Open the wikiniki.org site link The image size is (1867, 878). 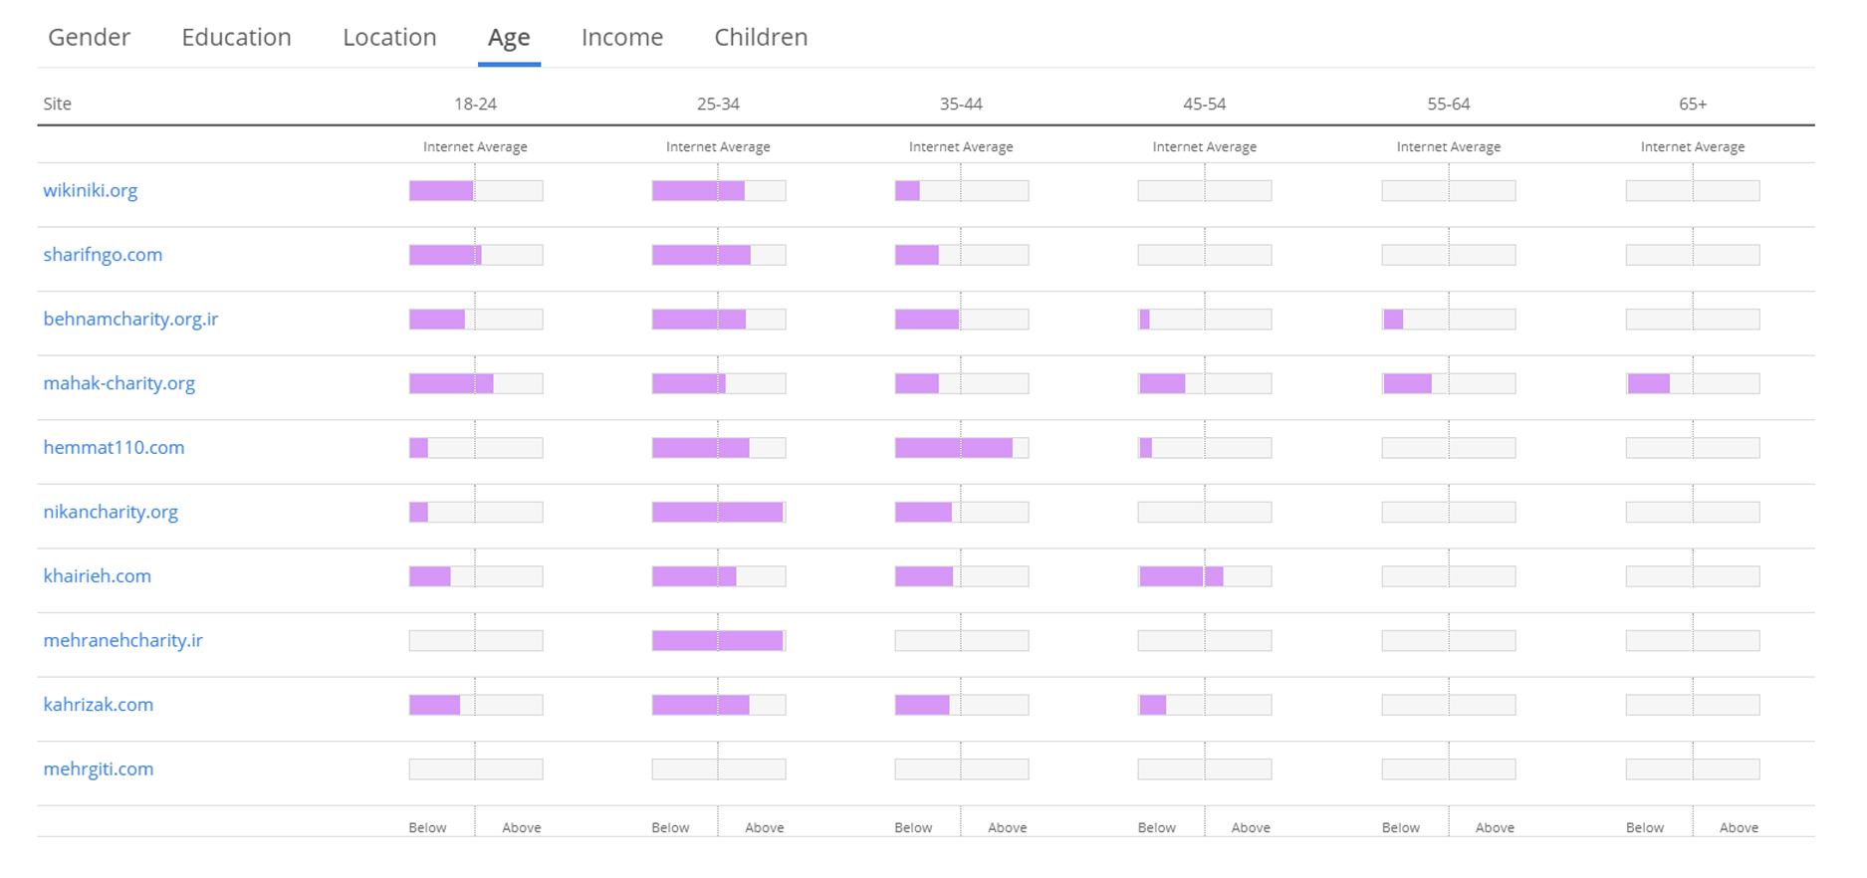(91, 190)
